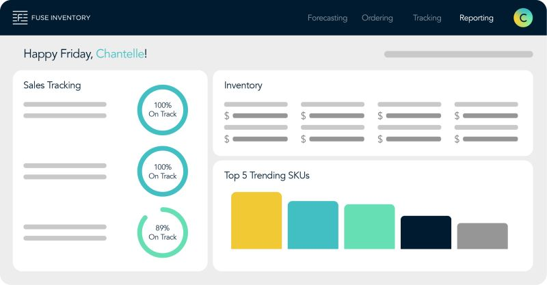547x285 pixels.
Task: Switch to the Ordering tab
Action: point(377,18)
